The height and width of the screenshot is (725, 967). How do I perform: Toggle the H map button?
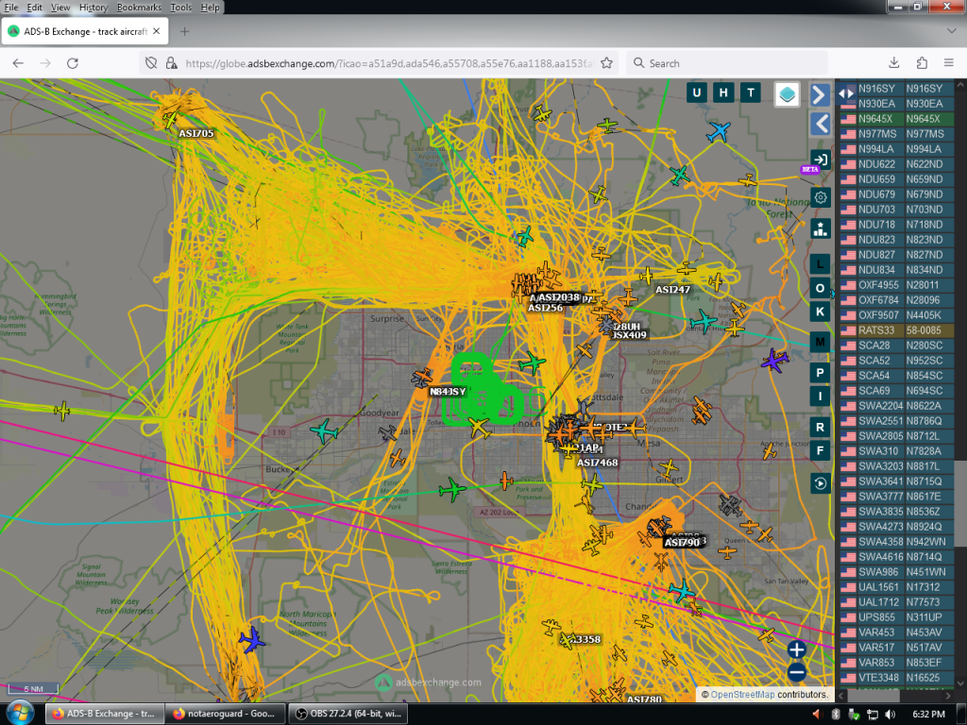coord(723,93)
